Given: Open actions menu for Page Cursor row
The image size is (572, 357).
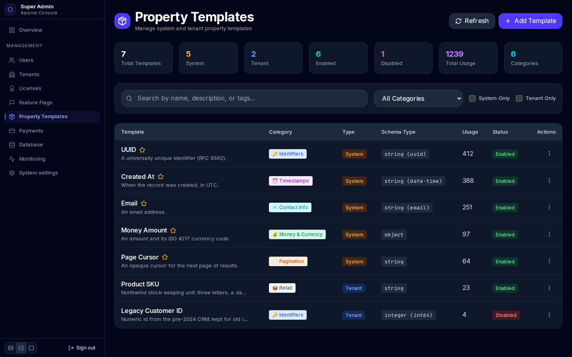Looking at the screenshot, I should (549, 261).
